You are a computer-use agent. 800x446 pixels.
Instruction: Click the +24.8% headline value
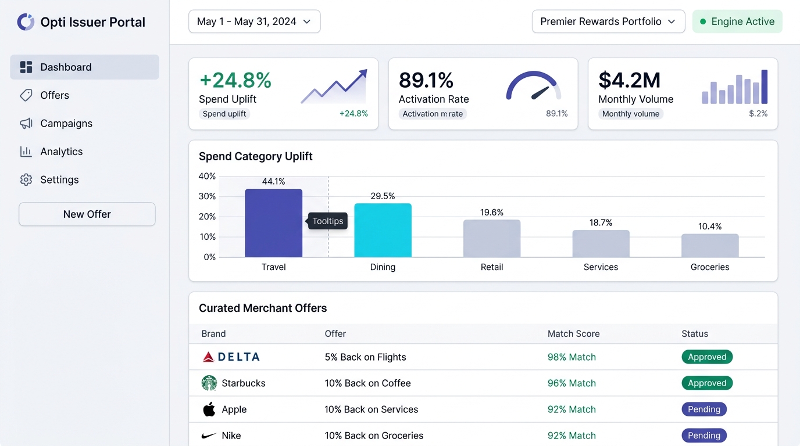[x=235, y=80]
